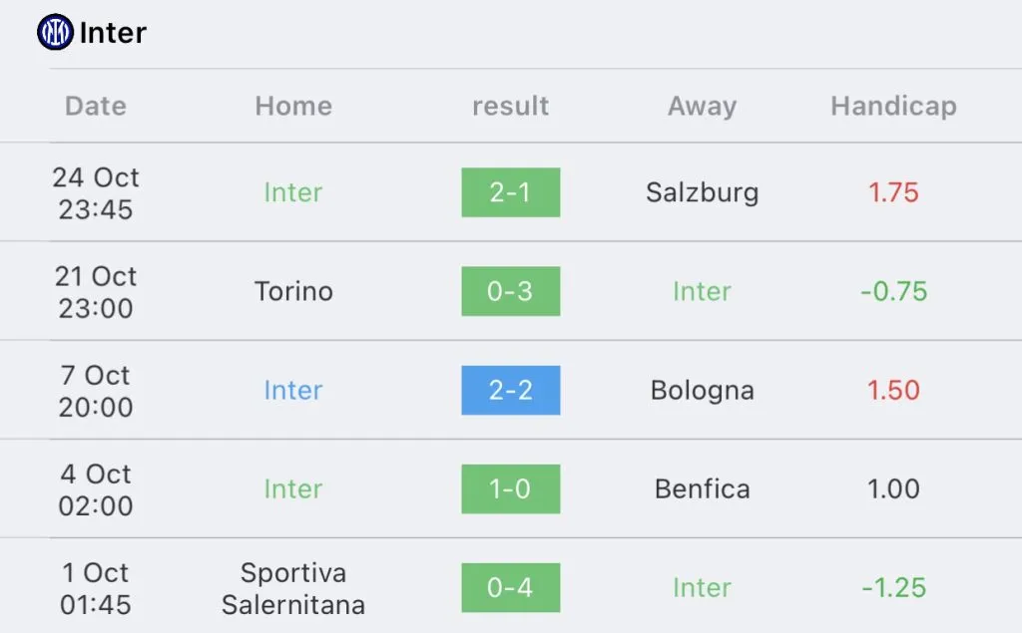Image resolution: width=1022 pixels, height=633 pixels.
Task: Open the 2-1 result against Salzburg
Action: [510, 192]
